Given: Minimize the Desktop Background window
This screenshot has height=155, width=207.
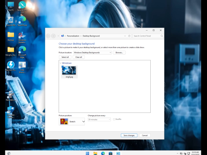Looking at the screenshot, I should tap(147, 30).
